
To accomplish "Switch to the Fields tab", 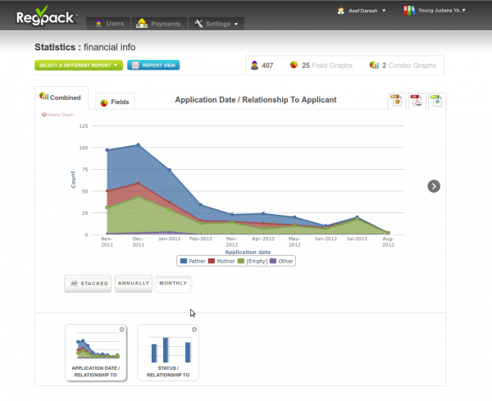I will pyautogui.click(x=114, y=102).
